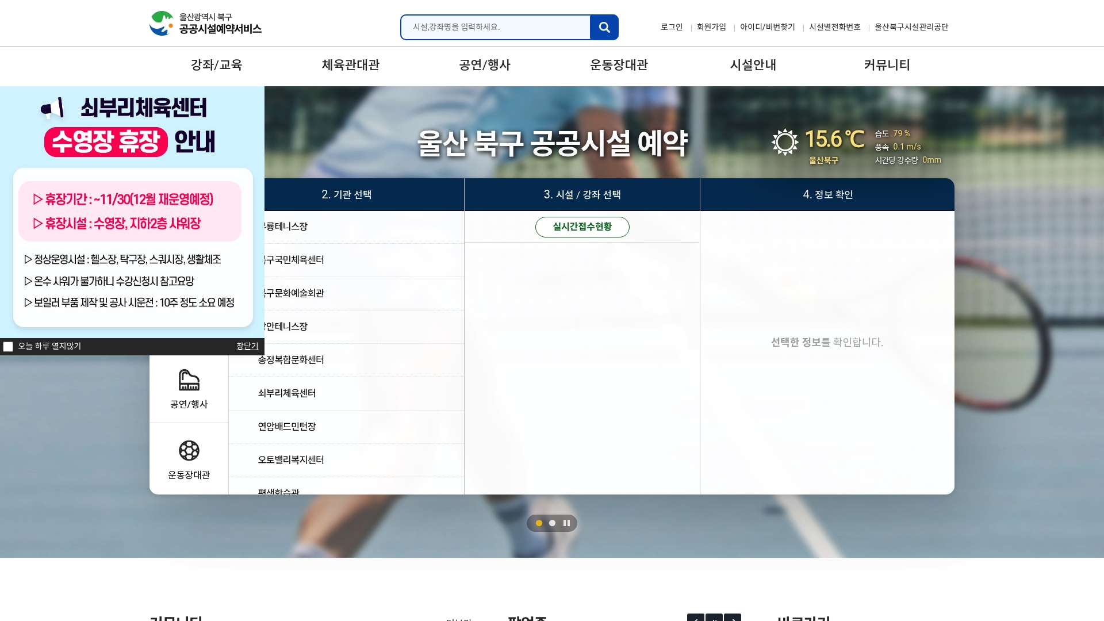
Task: Select 오토밸리복지센터 from institution list
Action: click(346, 461)
